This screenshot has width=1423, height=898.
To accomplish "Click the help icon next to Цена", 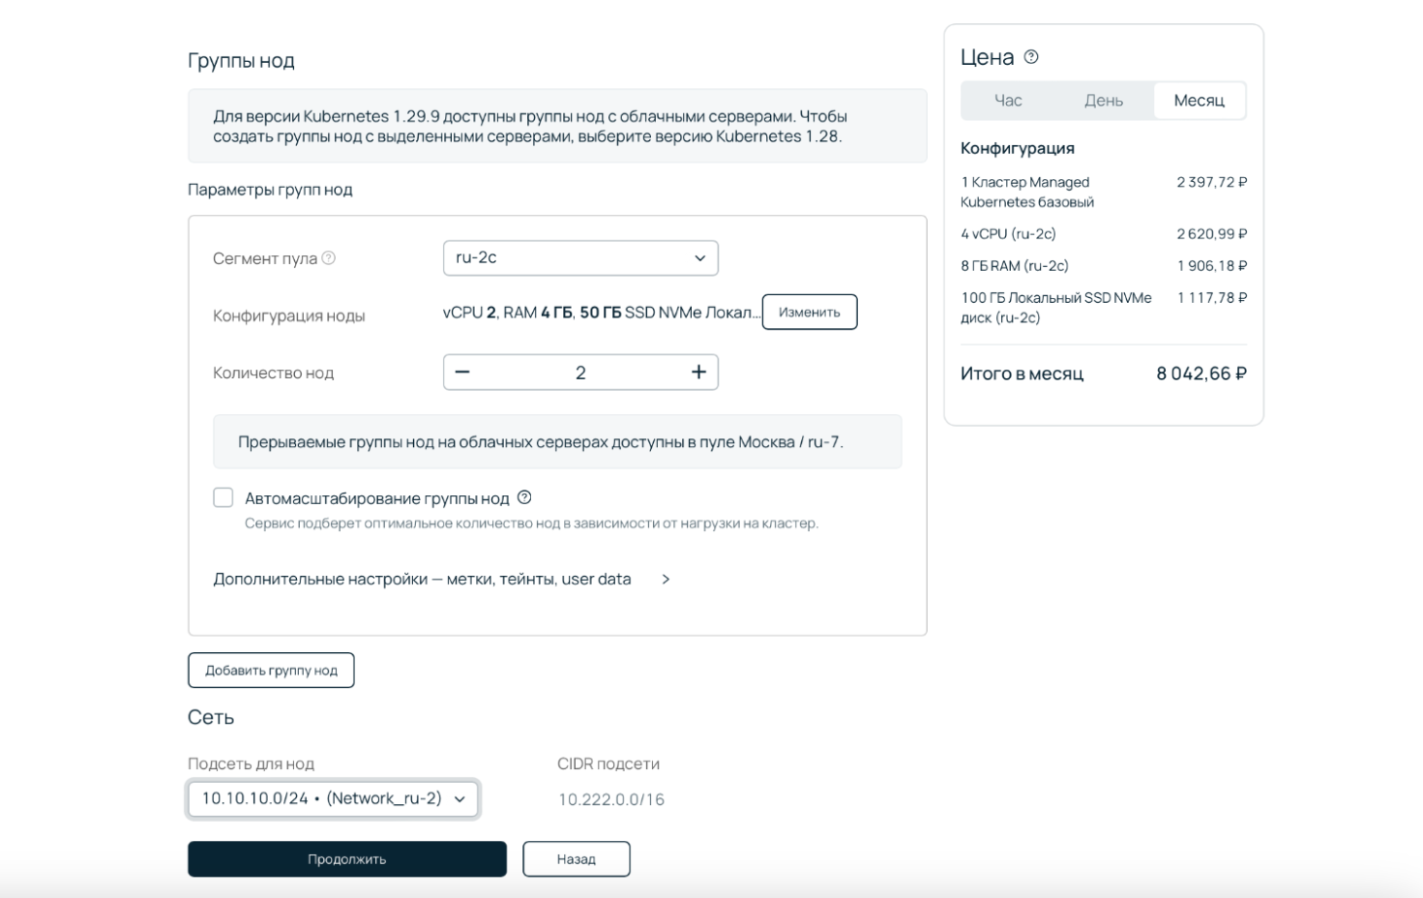I will click(x=1031, y=57).
